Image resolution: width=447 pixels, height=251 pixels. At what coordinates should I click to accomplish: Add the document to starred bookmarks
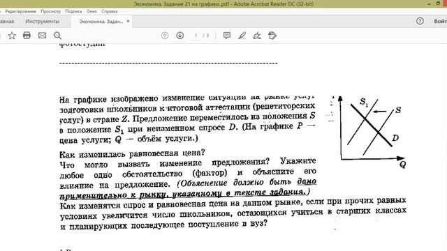pyautogui.click(x=12, y=36)
